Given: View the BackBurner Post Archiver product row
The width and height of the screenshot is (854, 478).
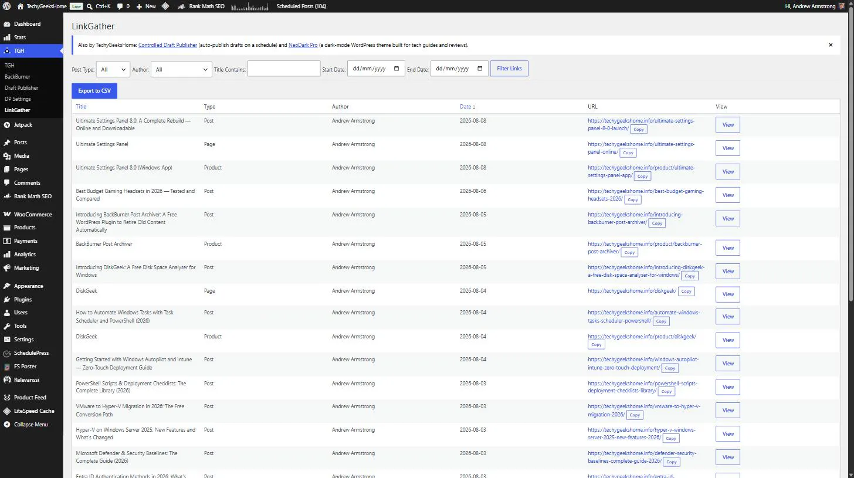Looking at the screenshot, I should point(728,248).
